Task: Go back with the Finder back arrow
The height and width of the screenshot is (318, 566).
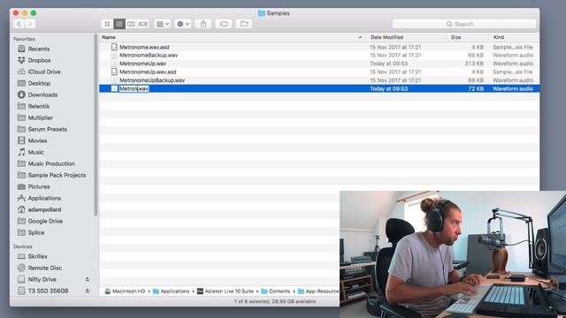Action: pyautogui.click(x=19, y=24)
